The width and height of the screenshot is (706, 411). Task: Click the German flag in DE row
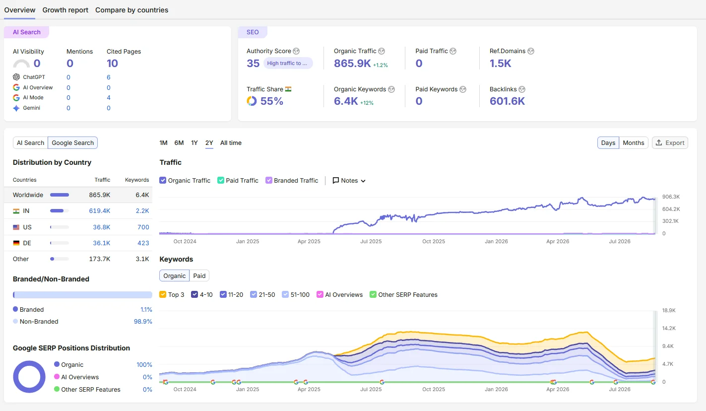(x=16, y=243)
